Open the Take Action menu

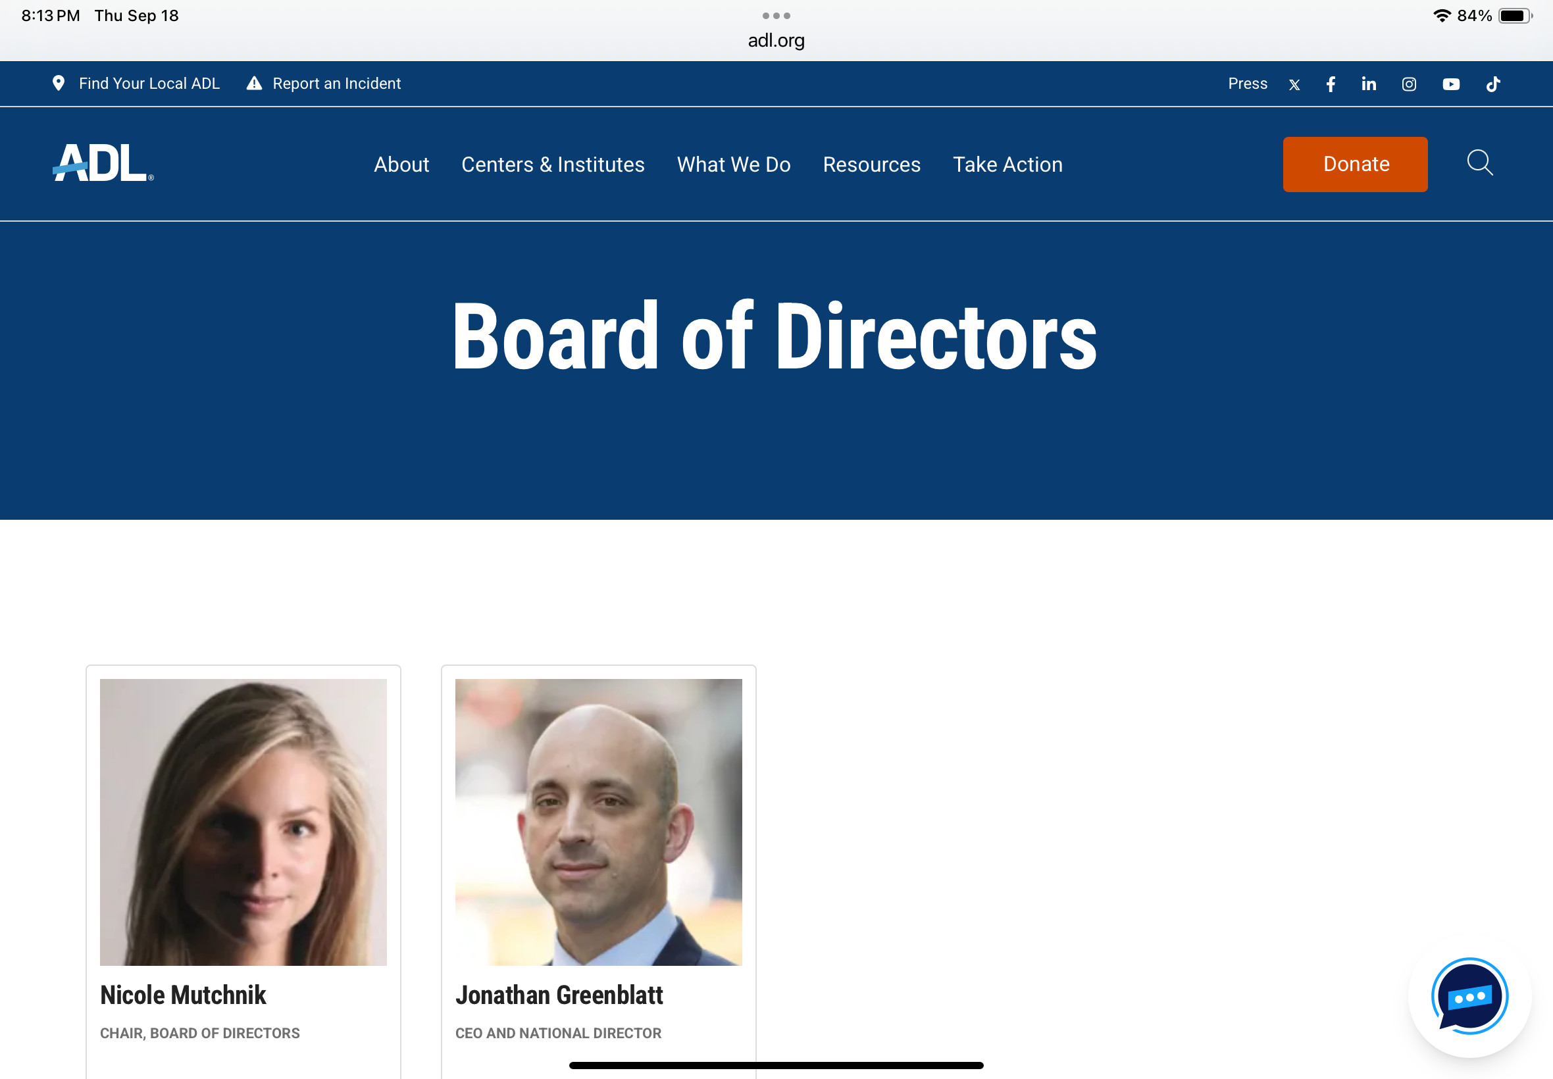(x=1007, y=164)
